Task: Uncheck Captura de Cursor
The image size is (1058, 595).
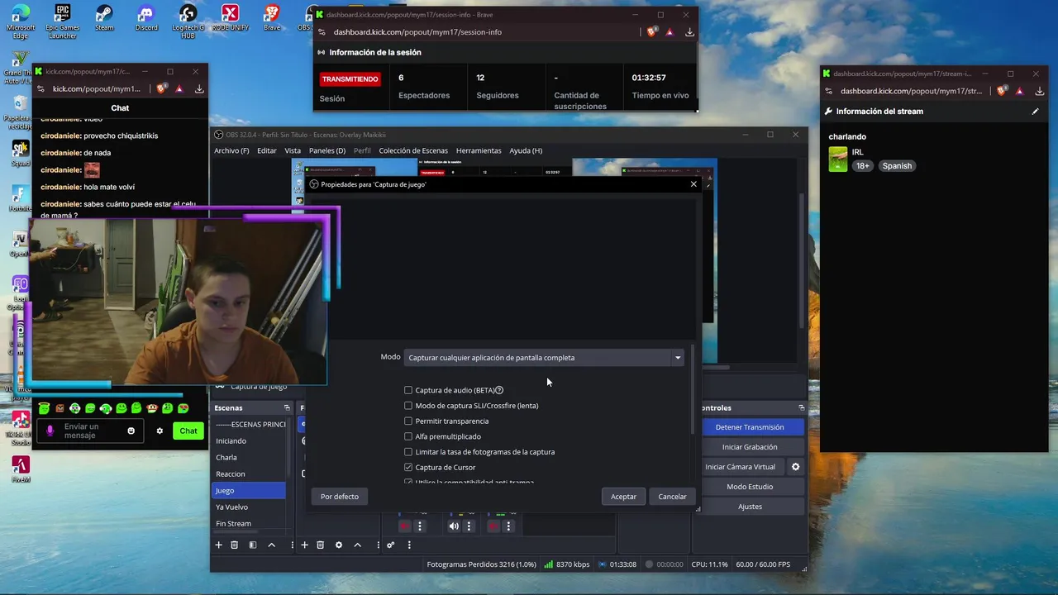Action: (408, 468)
